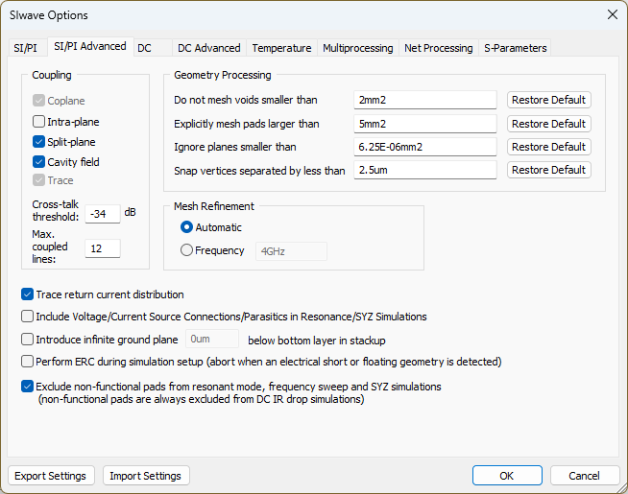The width and height of the screenshot is (628, 494).
Task: Go to the Temperature tab
Action: [281, 48]
